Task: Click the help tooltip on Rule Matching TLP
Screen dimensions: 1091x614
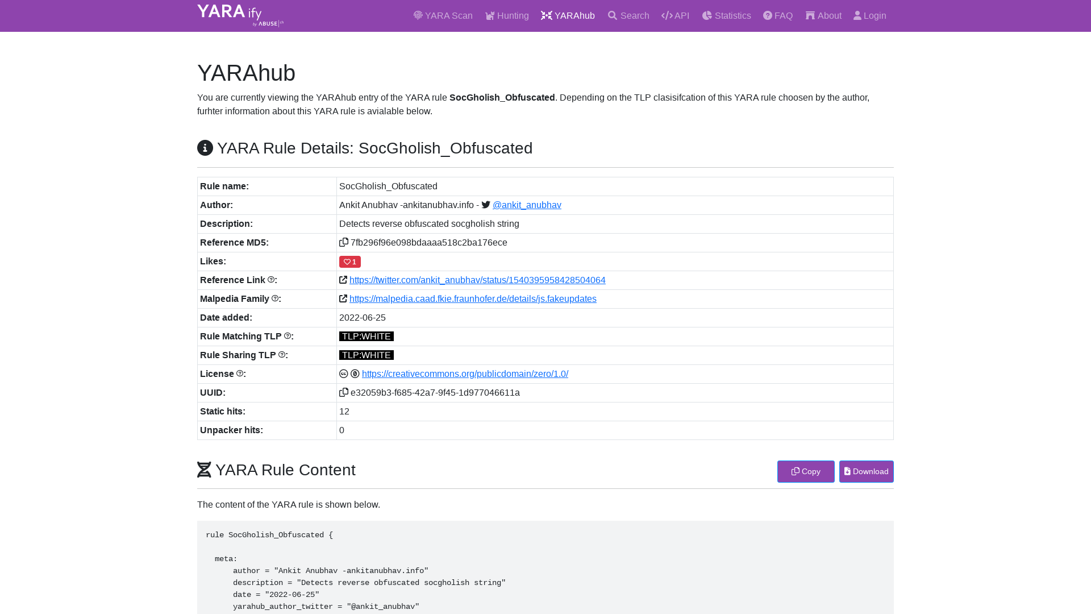Action: tap(289, 335)
